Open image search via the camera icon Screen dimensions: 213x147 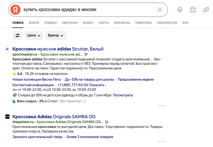click(193, 10)
